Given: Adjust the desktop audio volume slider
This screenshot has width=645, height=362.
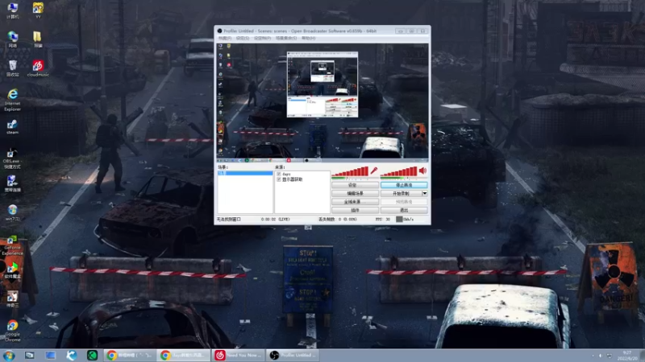Looking at the screenshot, I should click(x=399, y=171).
